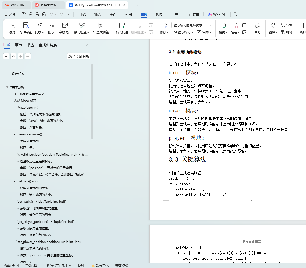
Task: Select the 画笔 pen tool
Action: click(x=258, y=28)
